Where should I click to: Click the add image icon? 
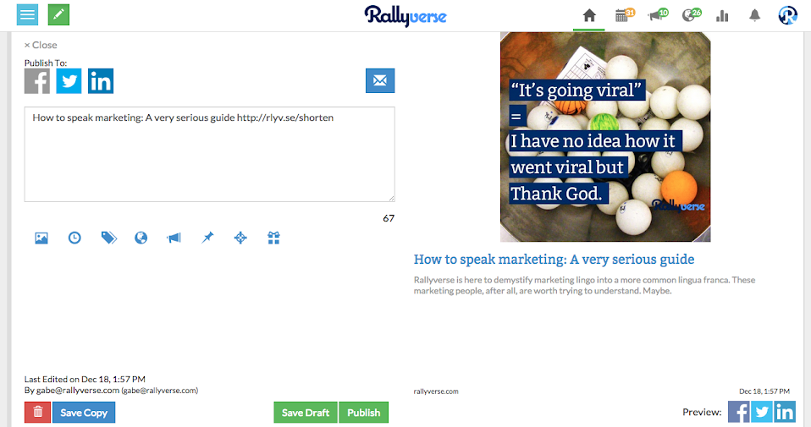(41, 238)
